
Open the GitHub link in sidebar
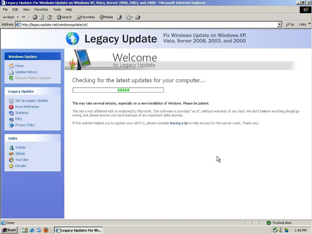coord(20,154)
